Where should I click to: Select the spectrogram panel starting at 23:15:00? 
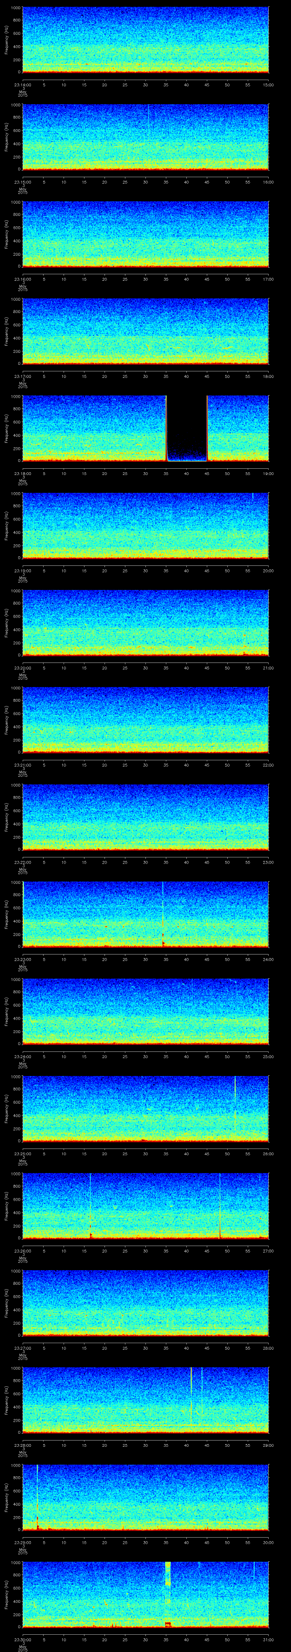145,137
